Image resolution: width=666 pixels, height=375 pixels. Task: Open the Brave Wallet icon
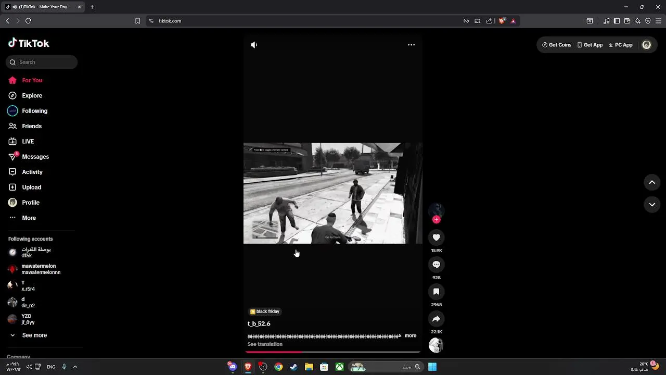pos(627,21)
